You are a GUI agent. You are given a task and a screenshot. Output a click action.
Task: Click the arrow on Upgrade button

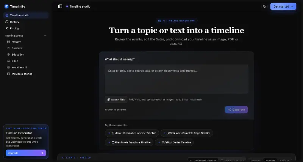point(42,153)
